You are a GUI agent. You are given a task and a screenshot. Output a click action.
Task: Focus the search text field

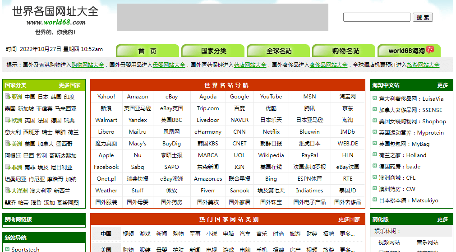pos(377,17)
